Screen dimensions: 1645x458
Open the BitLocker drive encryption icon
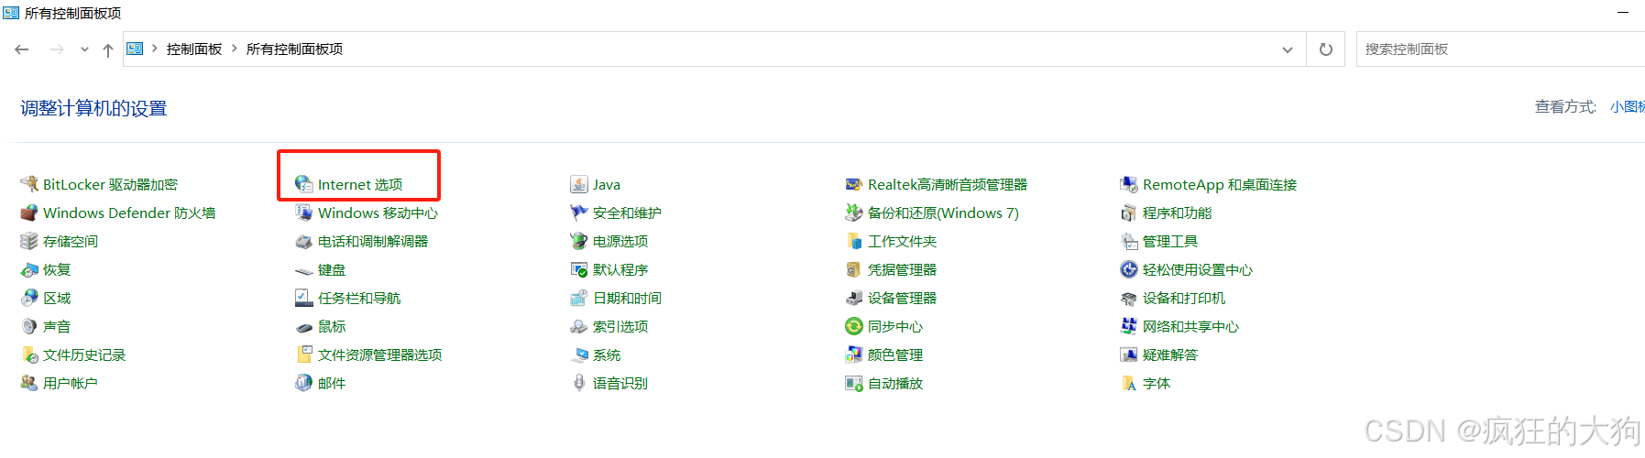point(29,184)
